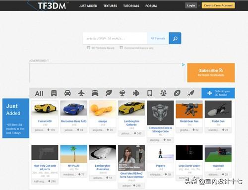Filter by rocket category icon
Image resolution: width=248 pixels, height=190 pixels.
190,93
